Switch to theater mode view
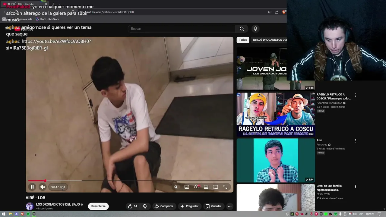The image size is (386, 217). pyautogui.click(x=206, y=187)
